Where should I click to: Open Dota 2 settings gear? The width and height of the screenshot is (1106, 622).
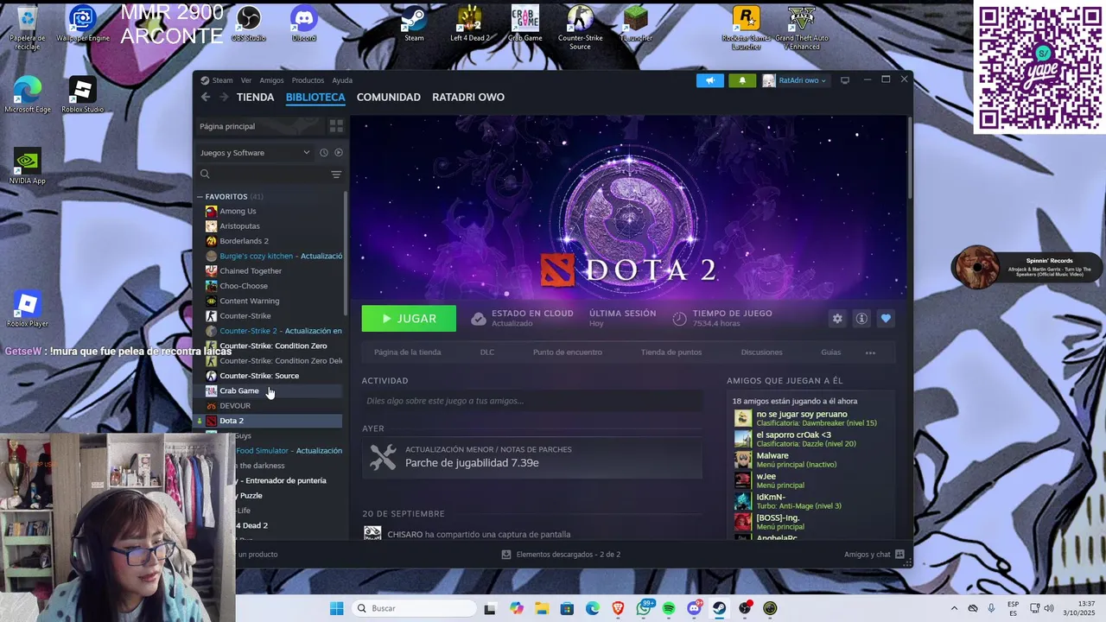click(x=837, y=319)
